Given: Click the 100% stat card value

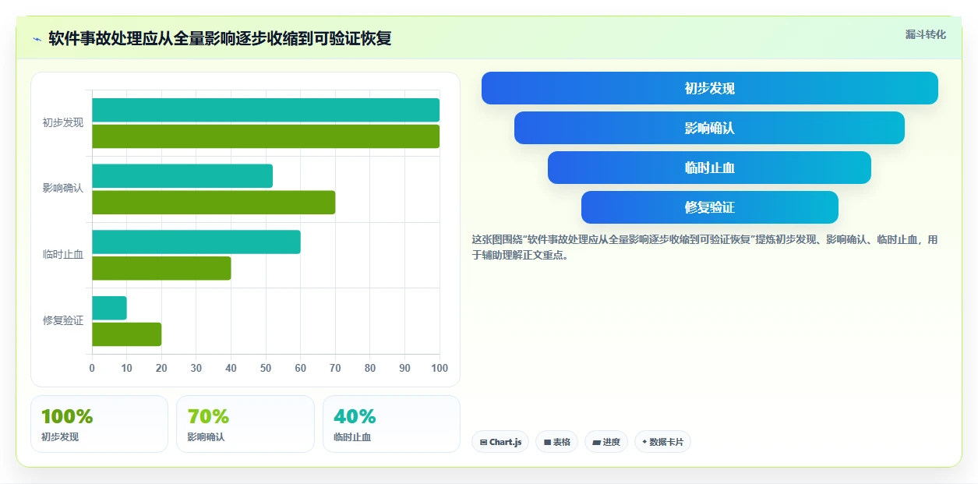Looking at the screenshot, I should (67, 417).
